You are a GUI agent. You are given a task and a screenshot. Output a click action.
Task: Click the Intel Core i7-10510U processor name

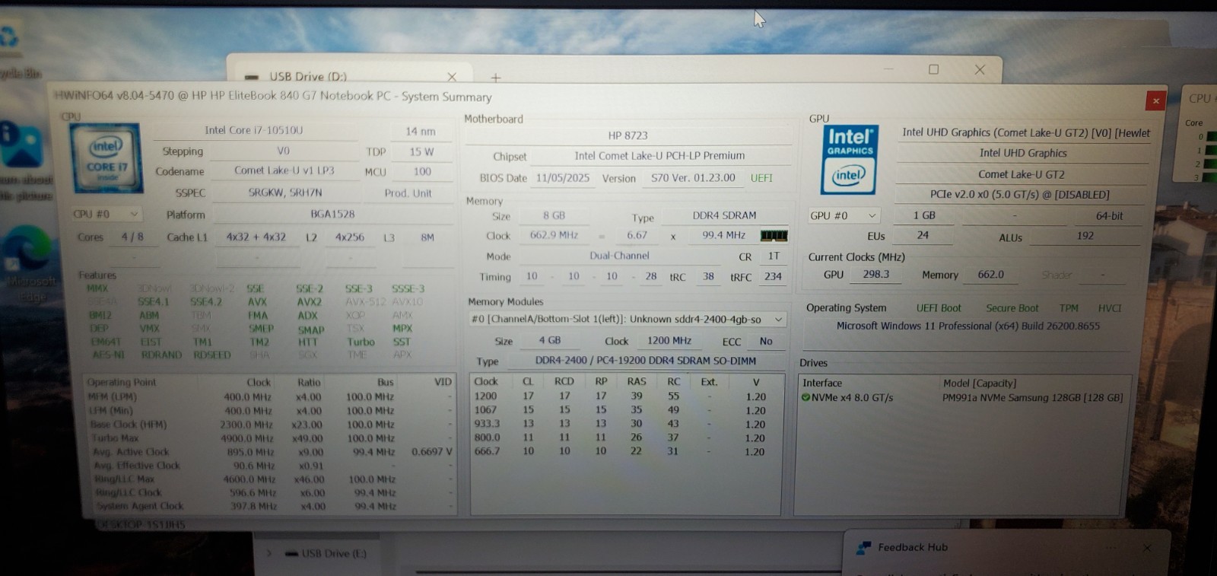(x=253, y=130)
